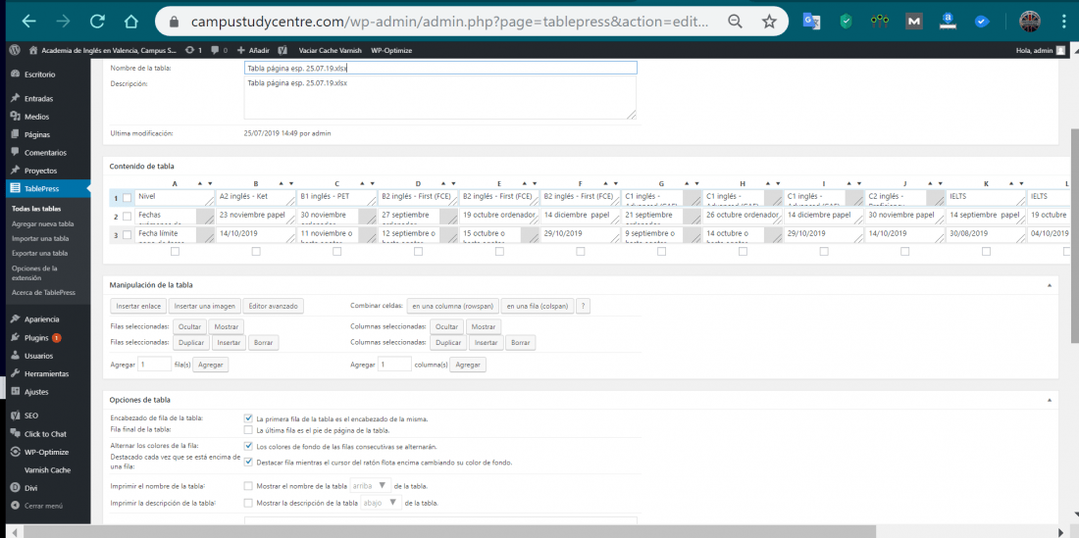Screen dimensions: 1079x538
Task: Toggle alternating row colors checkbox
Action: click(x=248, y=446)
